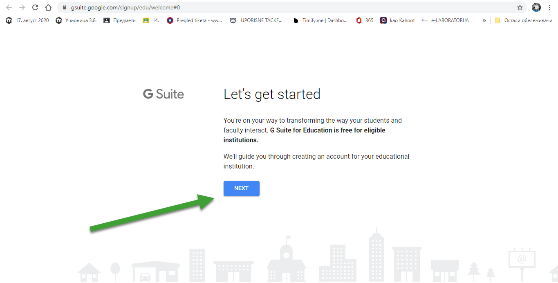
Task: Go to the browser home page
Action: point(48,7)
